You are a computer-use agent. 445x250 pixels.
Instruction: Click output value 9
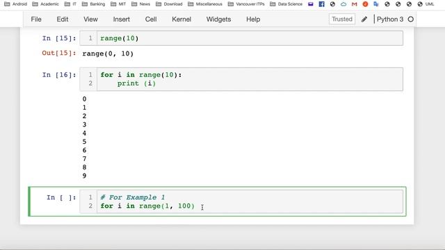pos(84,176)
